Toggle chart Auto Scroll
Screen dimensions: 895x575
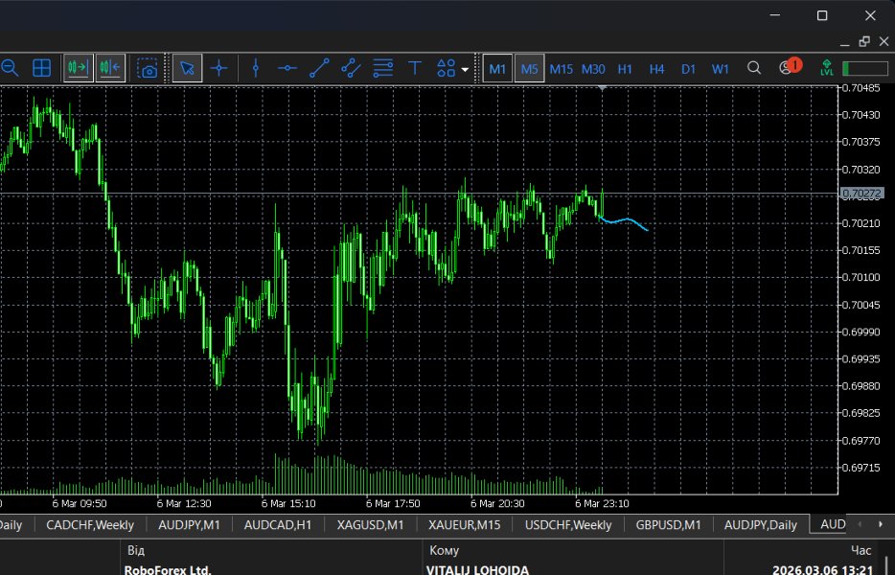tap(78, 68)
